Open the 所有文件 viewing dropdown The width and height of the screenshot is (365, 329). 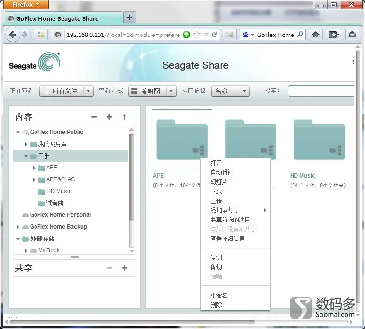point(67,91)
